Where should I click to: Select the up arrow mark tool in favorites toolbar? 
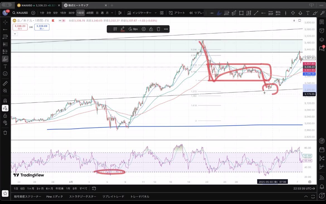point(300,13)
